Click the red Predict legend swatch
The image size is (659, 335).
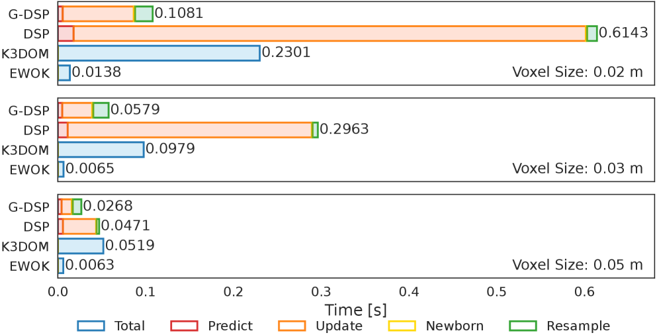pyautogui.click(x=184, y=326)
